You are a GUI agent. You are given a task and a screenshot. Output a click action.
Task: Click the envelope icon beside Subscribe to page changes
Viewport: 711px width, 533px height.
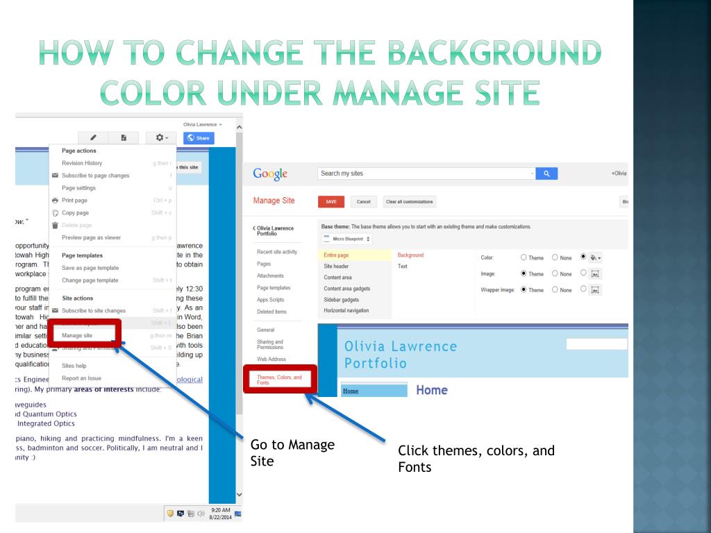click(55, 176)
